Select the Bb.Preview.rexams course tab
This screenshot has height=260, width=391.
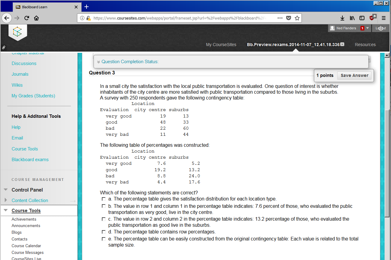point(293,45)
